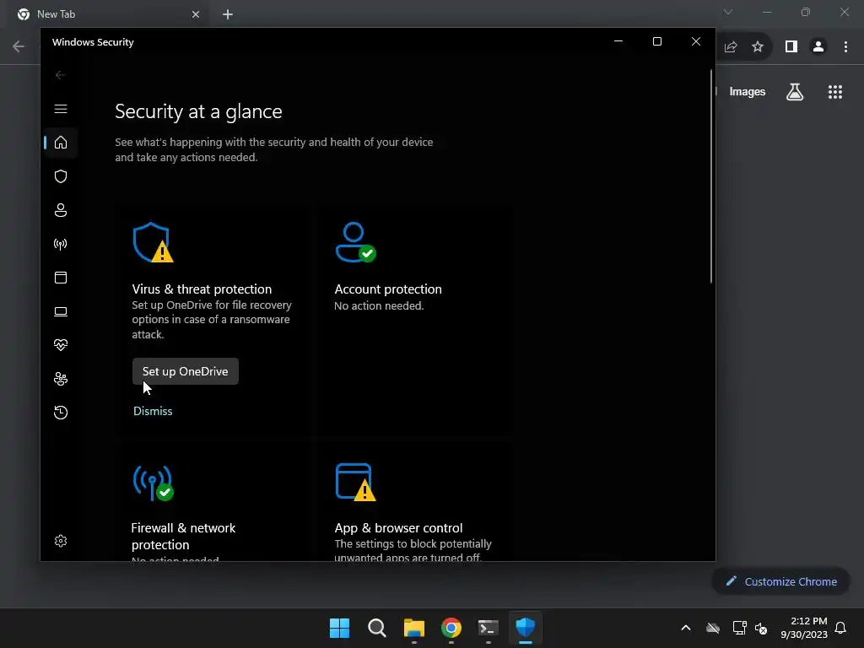Click the muted volume tray icon
The height and width of the screenshot is (648, 864).
(761, 628)
